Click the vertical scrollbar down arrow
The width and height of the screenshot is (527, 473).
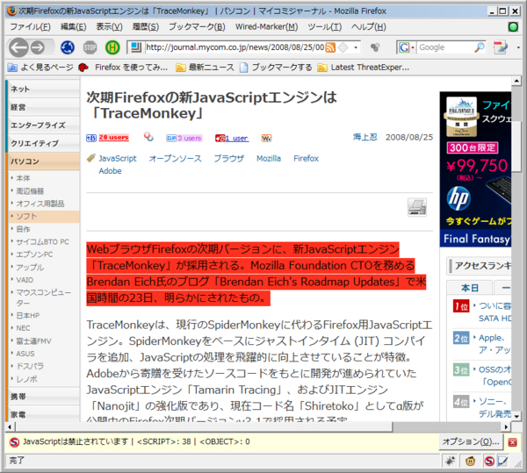[516, 416]
